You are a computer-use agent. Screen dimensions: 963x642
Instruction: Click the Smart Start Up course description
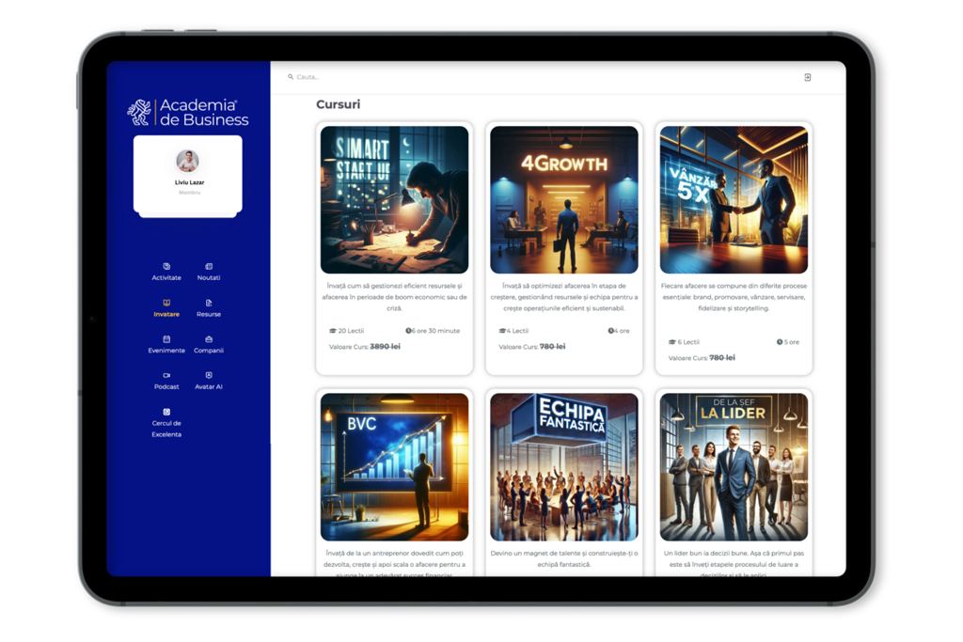[x=394, y=297]
